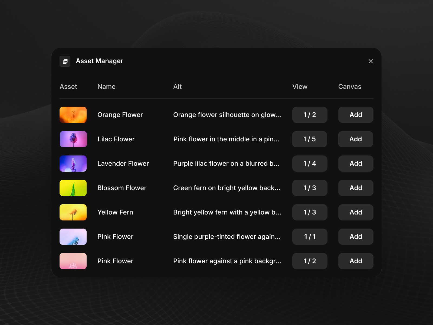The height and width of the screenshot is (325, 433).
Task: Click the Name column header
Action: point(106,87)
